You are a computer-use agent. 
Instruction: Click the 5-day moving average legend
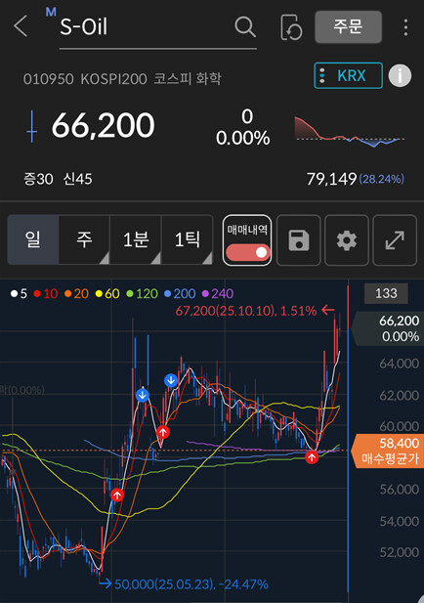tap(19, 294)
